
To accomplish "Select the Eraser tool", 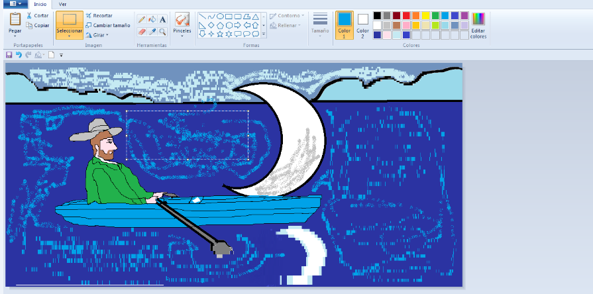I will [142, 32].
